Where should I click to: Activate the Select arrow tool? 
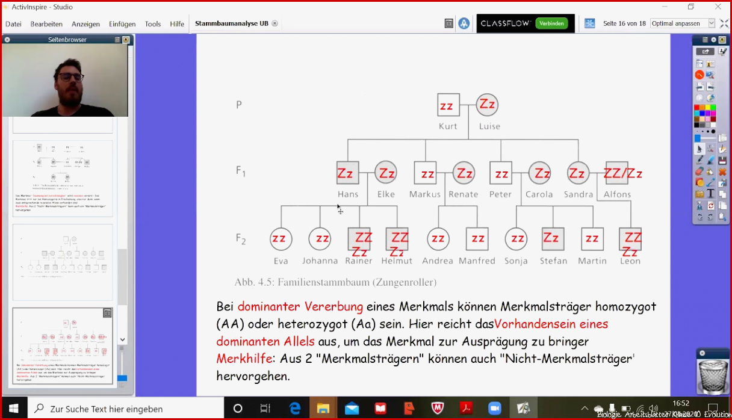tap(699, 149)
